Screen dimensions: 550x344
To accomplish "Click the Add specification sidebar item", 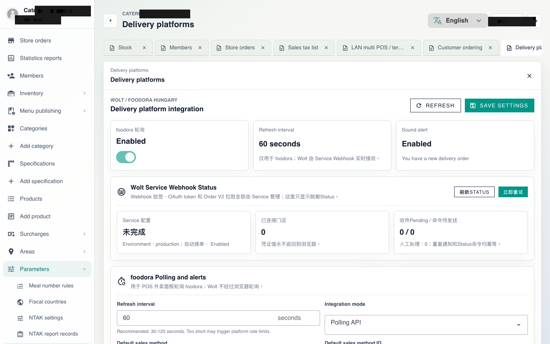I will (47, 181).
